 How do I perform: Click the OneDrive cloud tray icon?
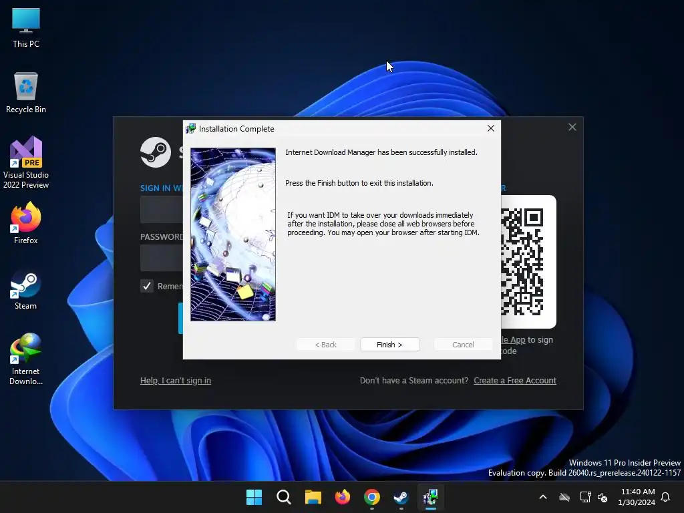[564, 497]
